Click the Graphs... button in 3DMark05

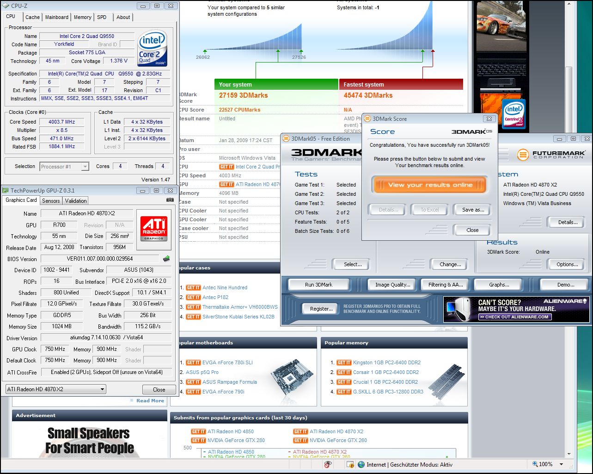click(499, 285)
